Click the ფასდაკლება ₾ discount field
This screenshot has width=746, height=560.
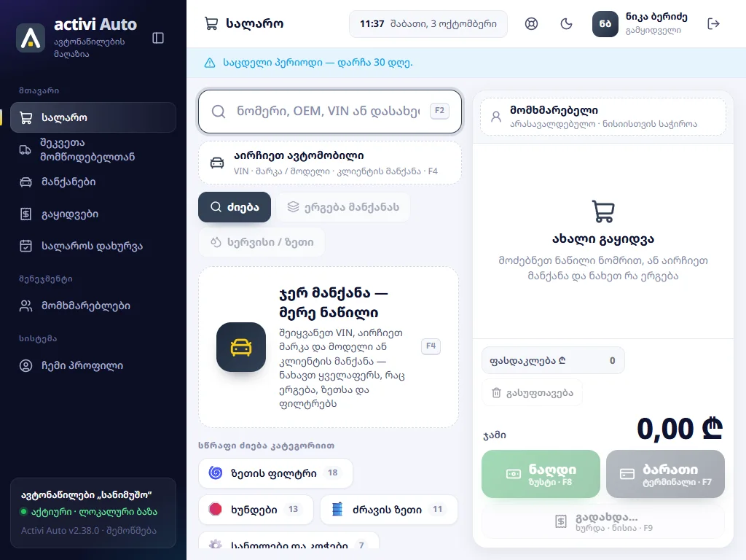click(553, 360)
